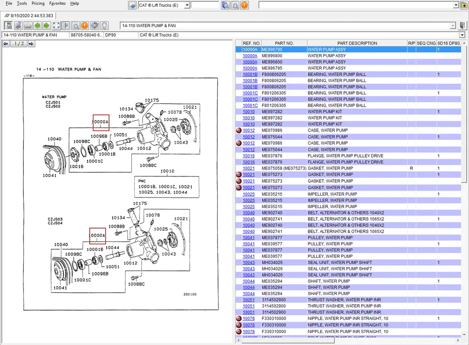Click the 6D16 DP80 column header
This screenshot has width=469, height=345.
click(x=449, y=43)
